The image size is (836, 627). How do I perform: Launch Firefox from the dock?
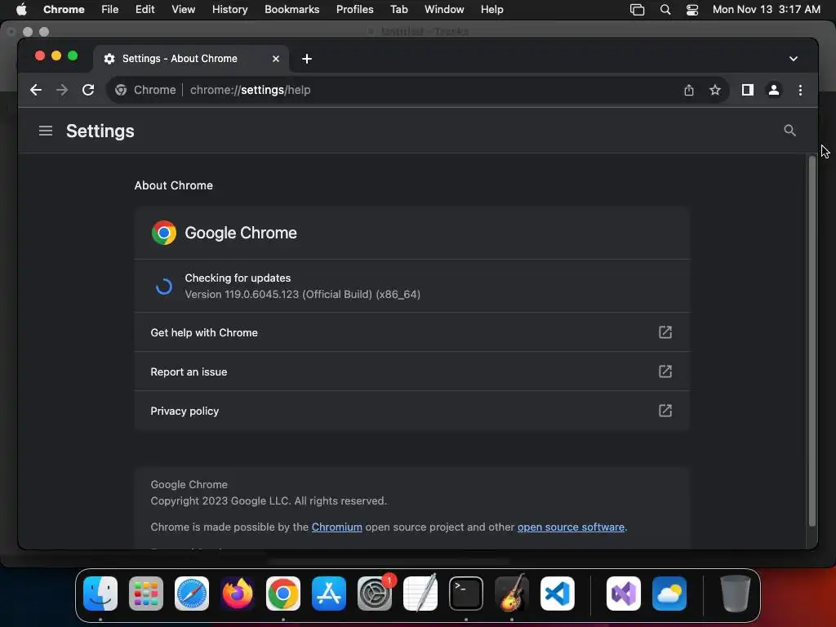[238, 594]
